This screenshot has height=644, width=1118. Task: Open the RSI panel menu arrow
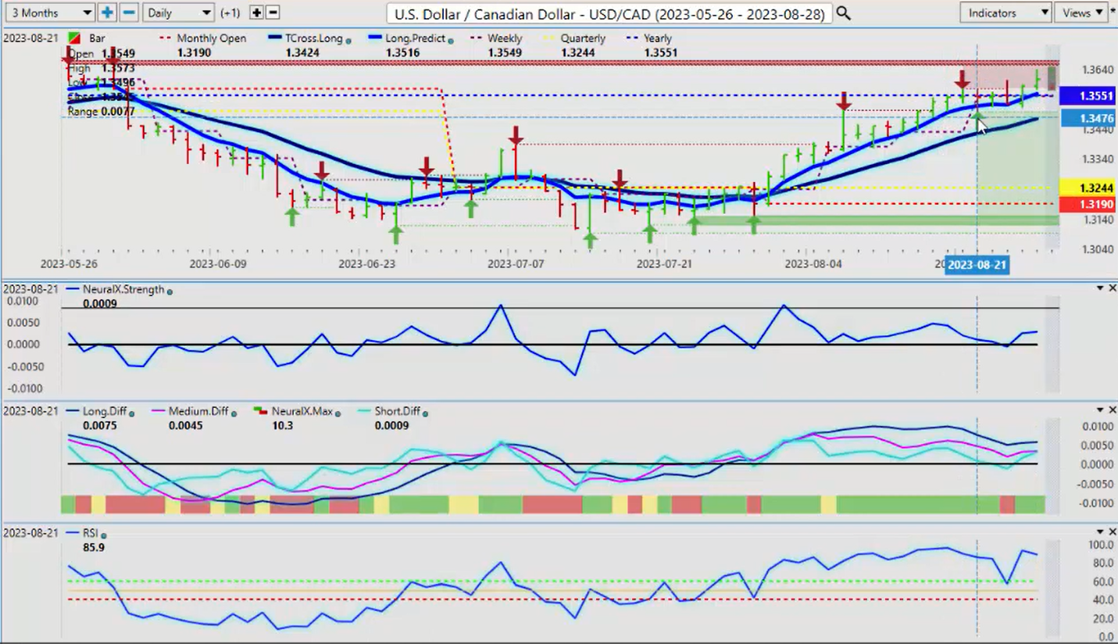(1099, 532)
